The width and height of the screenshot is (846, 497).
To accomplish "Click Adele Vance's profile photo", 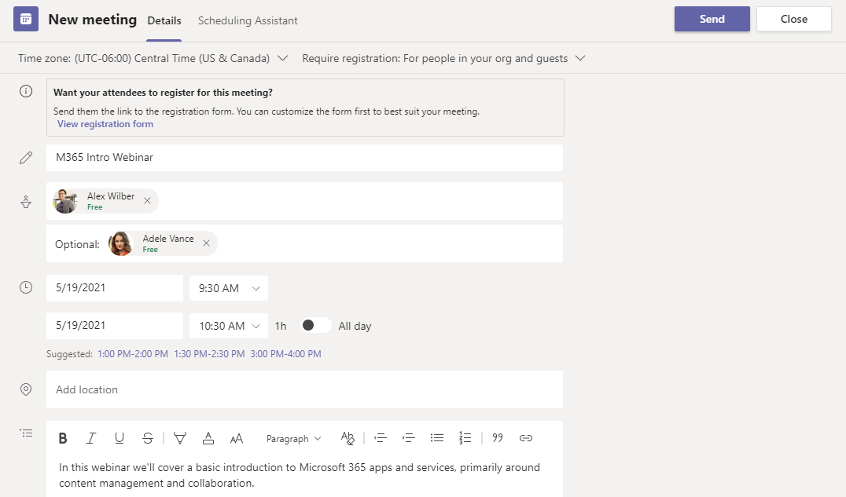I will [x=121, y=243].
